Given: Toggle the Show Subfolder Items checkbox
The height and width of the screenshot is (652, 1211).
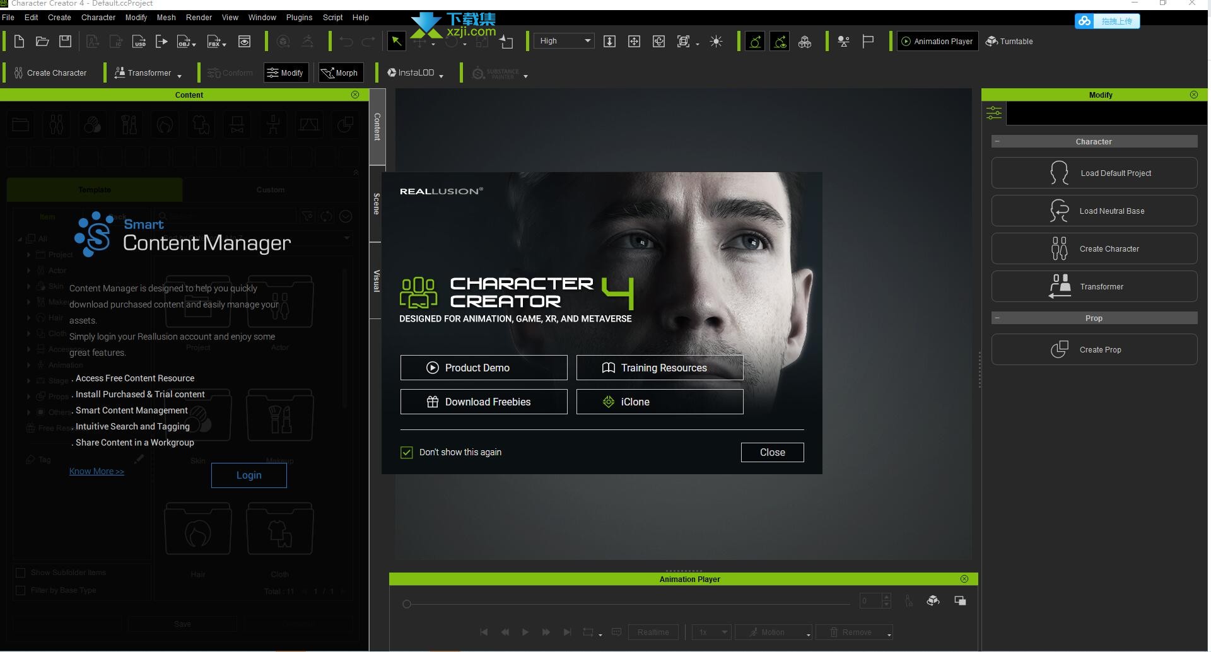Looking at the screenshot, I should click(20, 573).
